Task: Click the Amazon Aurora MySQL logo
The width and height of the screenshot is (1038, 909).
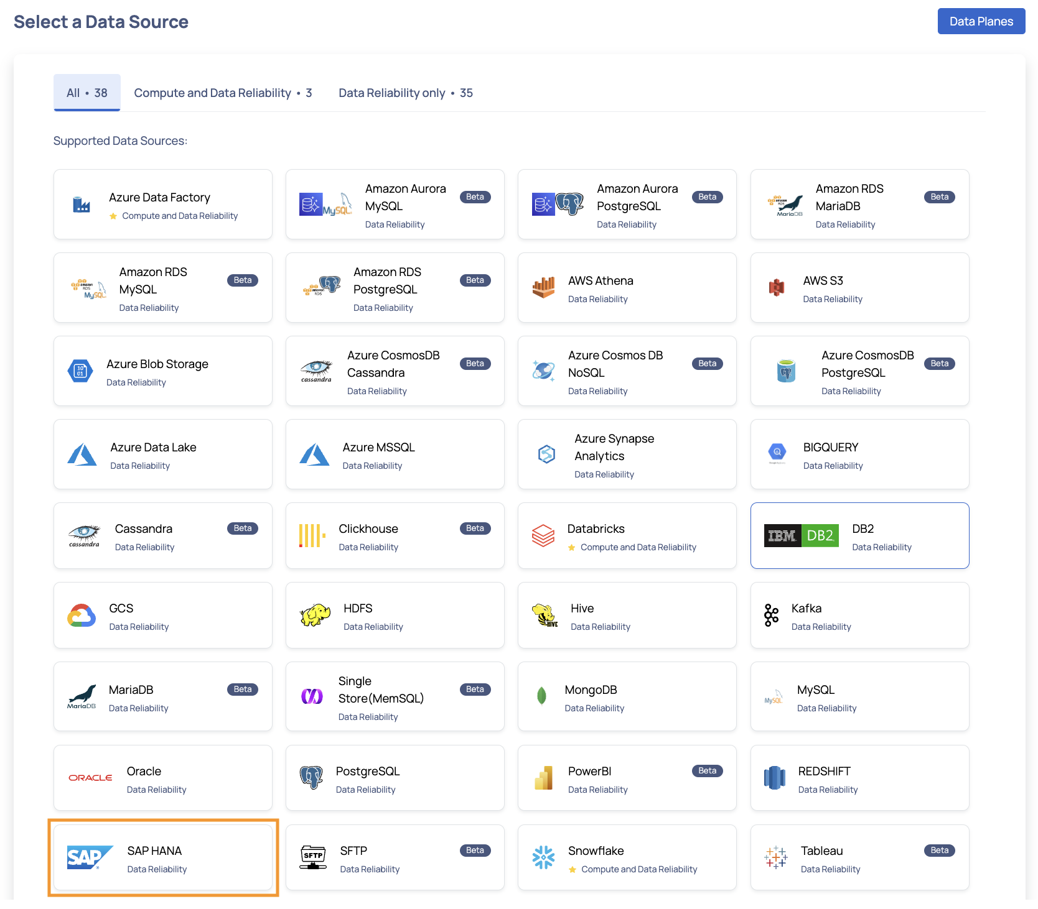Action: (325, 204)
